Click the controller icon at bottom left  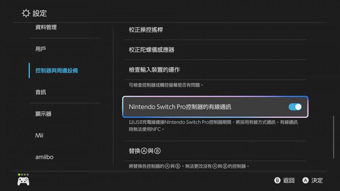[x=23, y=181]
